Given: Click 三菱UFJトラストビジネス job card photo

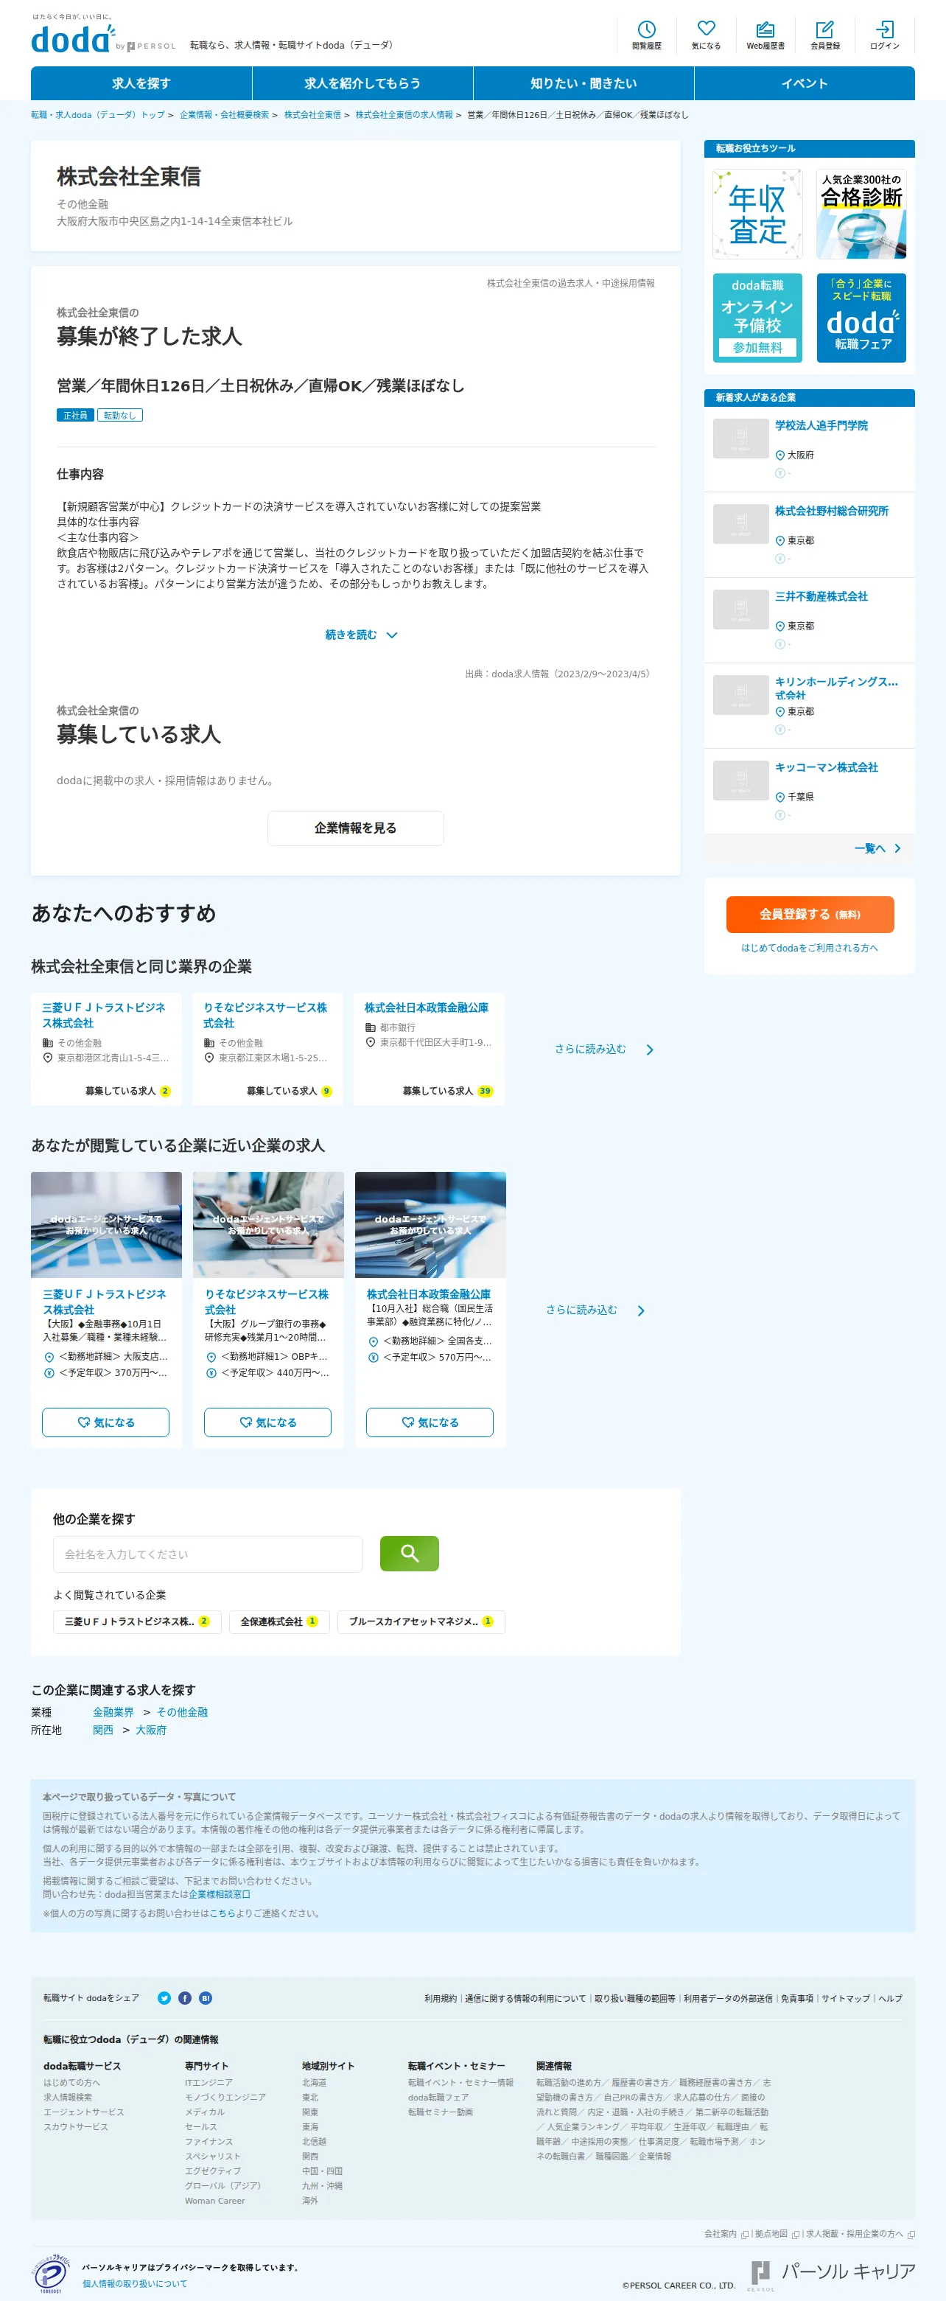Looking at the screenshot, I should [106, 1225].
